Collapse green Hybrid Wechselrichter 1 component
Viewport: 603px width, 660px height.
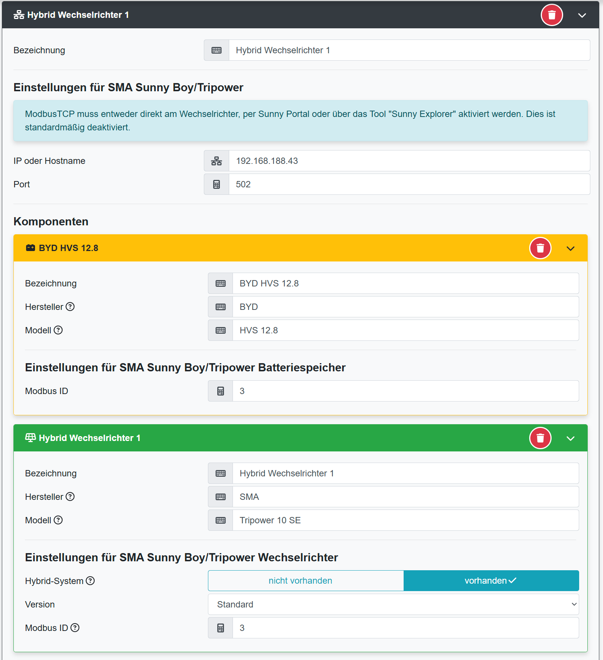point(570,438)
